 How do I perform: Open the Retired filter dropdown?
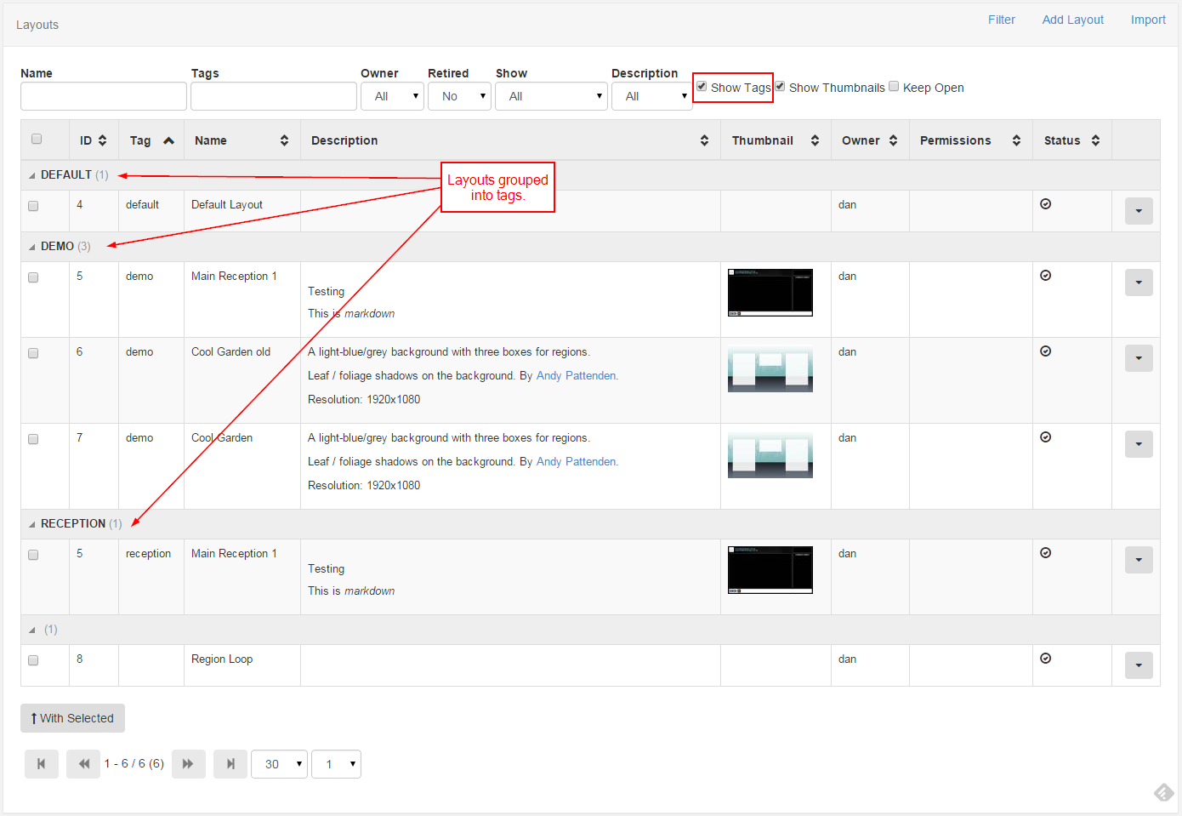click(459, 96)
